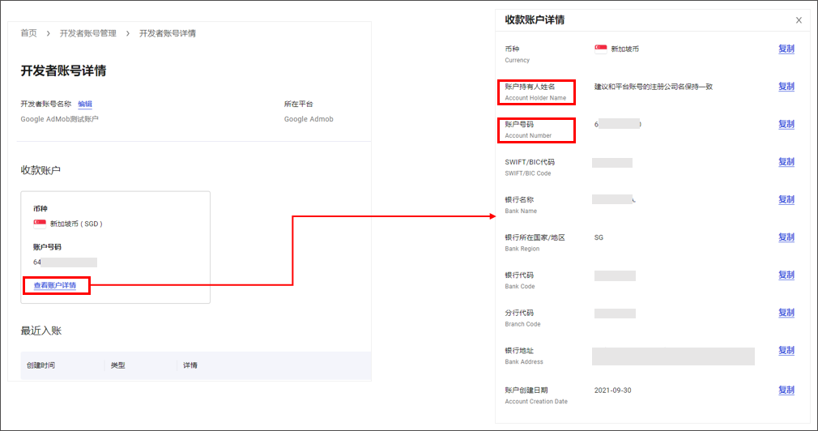
Task: Copy the Account Holder Name value
Action: (x=786, y=86)
